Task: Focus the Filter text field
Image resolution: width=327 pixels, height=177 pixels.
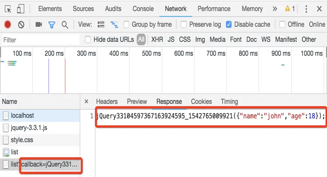Action: click(x=40, y=40)
